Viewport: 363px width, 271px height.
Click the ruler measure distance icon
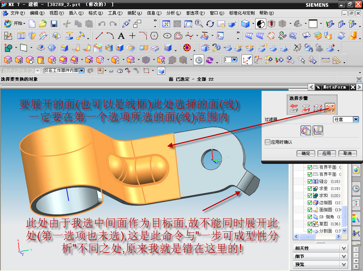[325, 60]
